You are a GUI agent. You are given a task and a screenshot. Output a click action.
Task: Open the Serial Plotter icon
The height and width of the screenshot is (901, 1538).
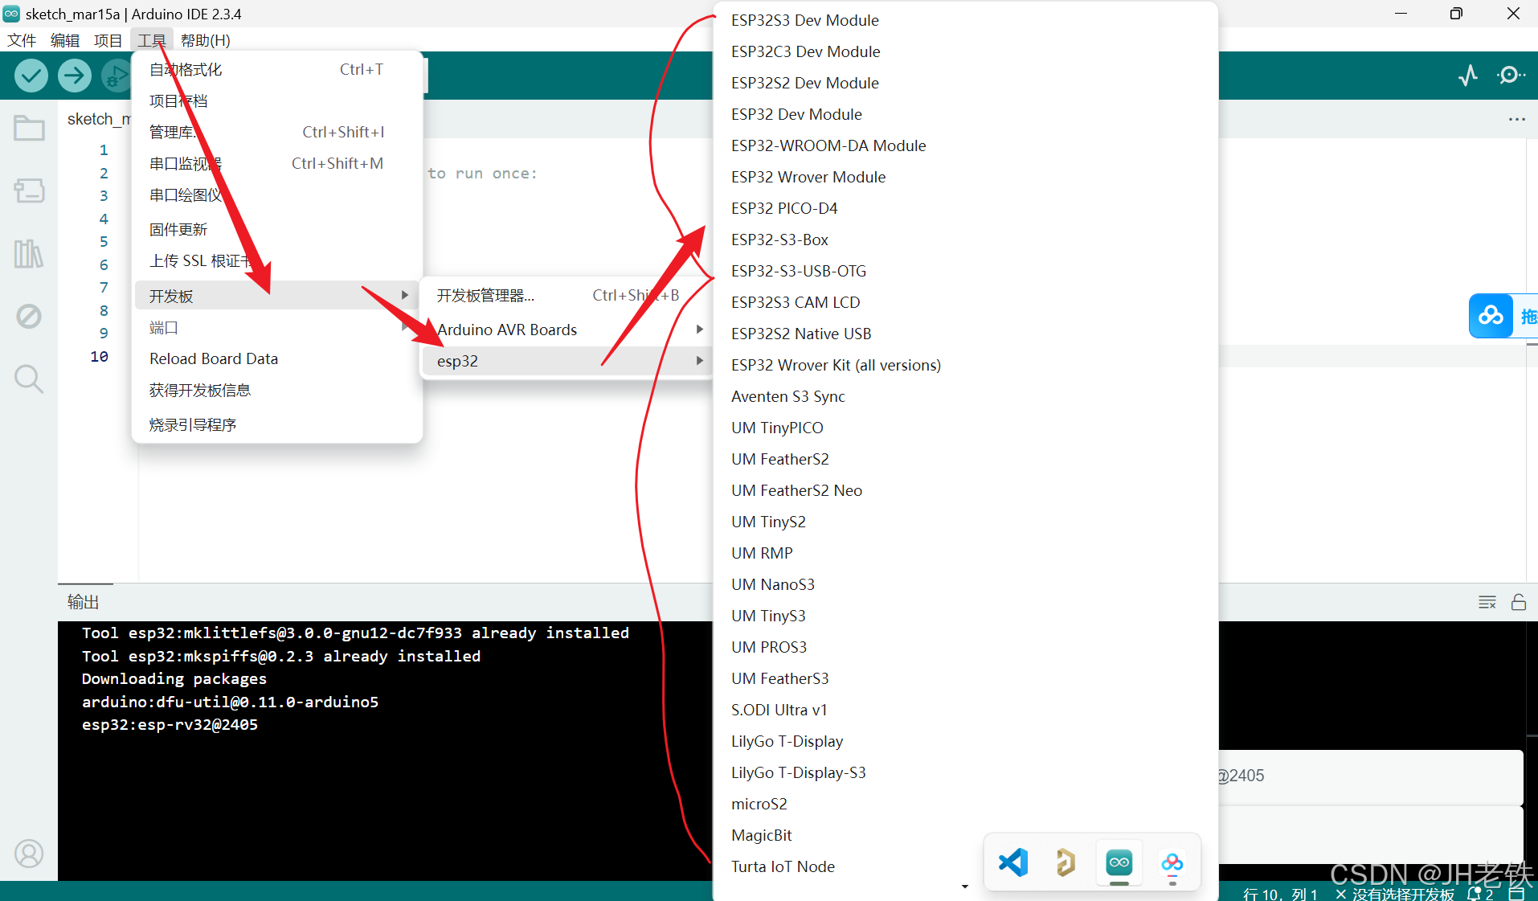click(x=1468, y=76)
